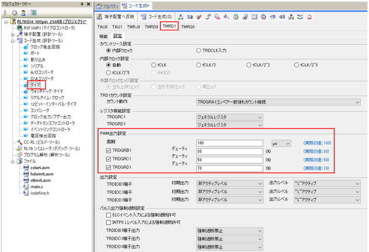Click the CC-RL build tool hammer icon
369x252 pixels.
tap(19, 142)
